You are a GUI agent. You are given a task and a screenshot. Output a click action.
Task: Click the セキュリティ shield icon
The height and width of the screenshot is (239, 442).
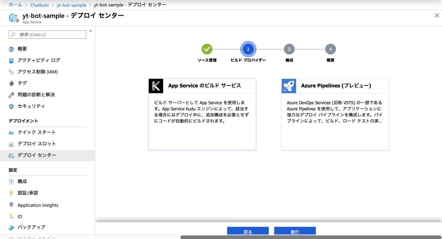coord(11,106)
